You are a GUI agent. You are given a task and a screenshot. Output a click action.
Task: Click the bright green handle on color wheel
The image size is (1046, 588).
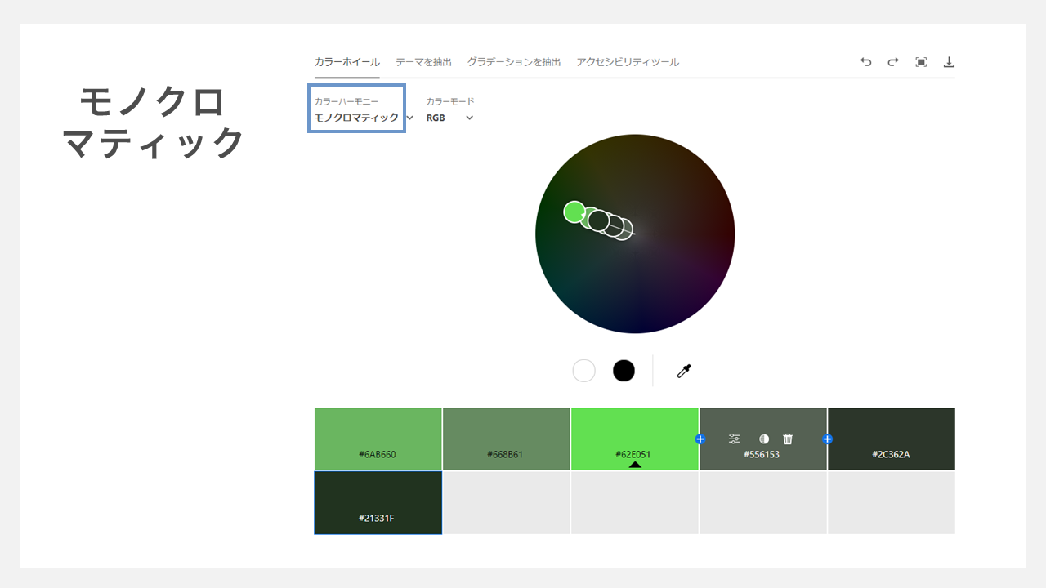click(x=574, y=212)
